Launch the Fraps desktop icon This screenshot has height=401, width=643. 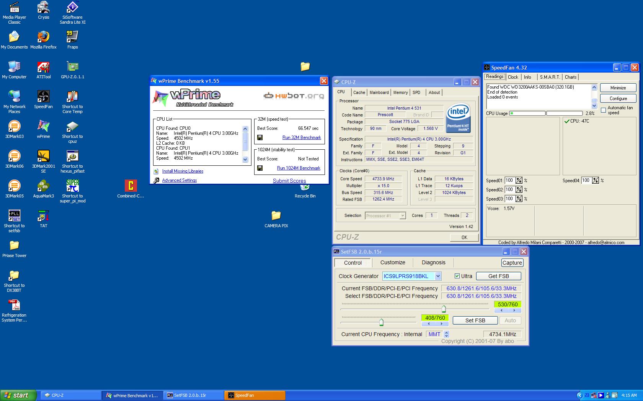[72, 40]
